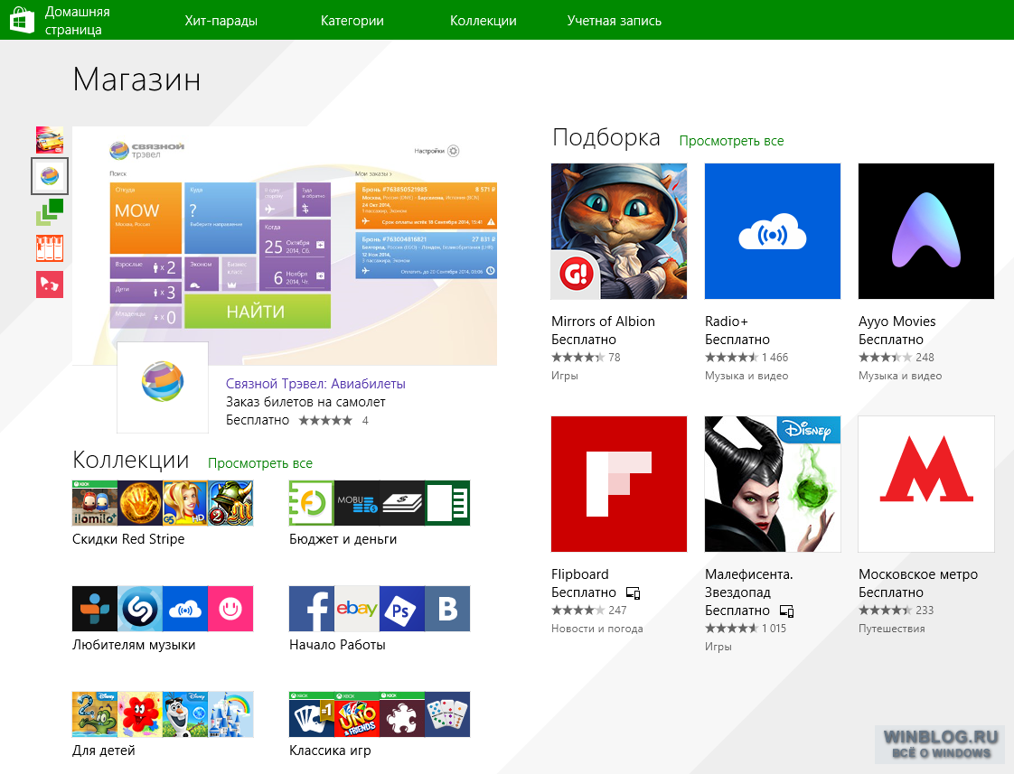This screenshot has width=1014, height=774.
Task: Open Ayyo Movies app tile
Action: [926, 231]
